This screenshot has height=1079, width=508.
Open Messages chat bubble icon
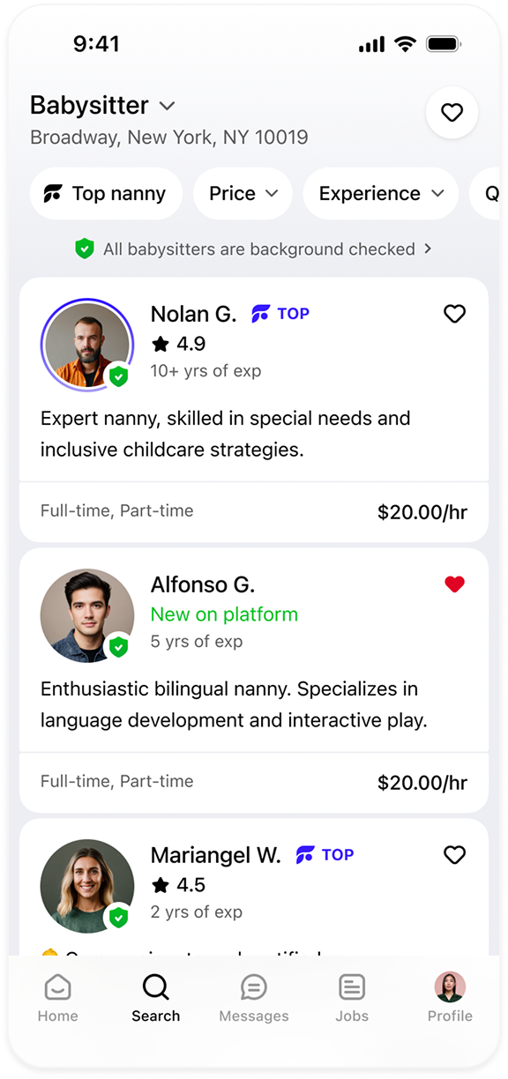tap(254, 987)
